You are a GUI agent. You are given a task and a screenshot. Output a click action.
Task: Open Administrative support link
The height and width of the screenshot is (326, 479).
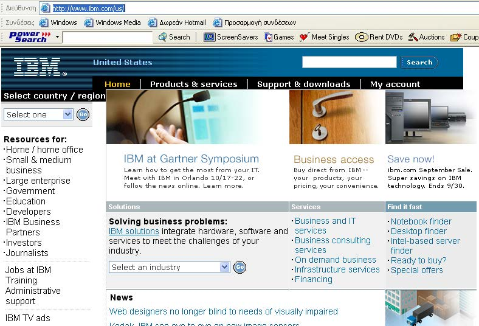click(x=33, y=296)
